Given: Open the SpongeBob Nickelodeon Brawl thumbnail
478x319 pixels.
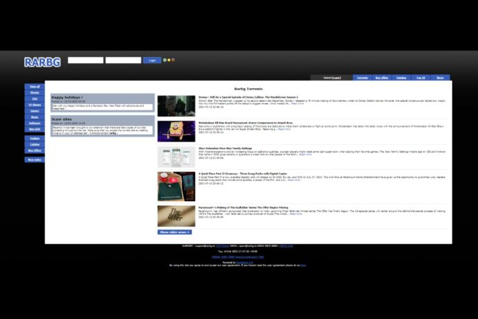Looking at the screenshot, I should (x=176, y=131).
